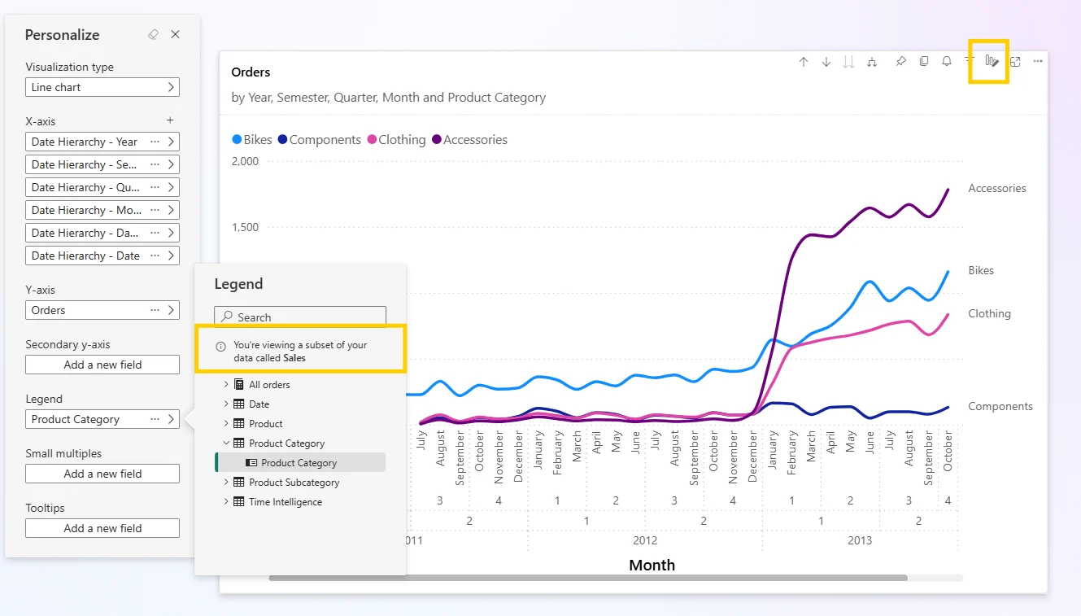Open the Line chart visualization type dropdown
Screen dimensions: 1081x616
102,87
